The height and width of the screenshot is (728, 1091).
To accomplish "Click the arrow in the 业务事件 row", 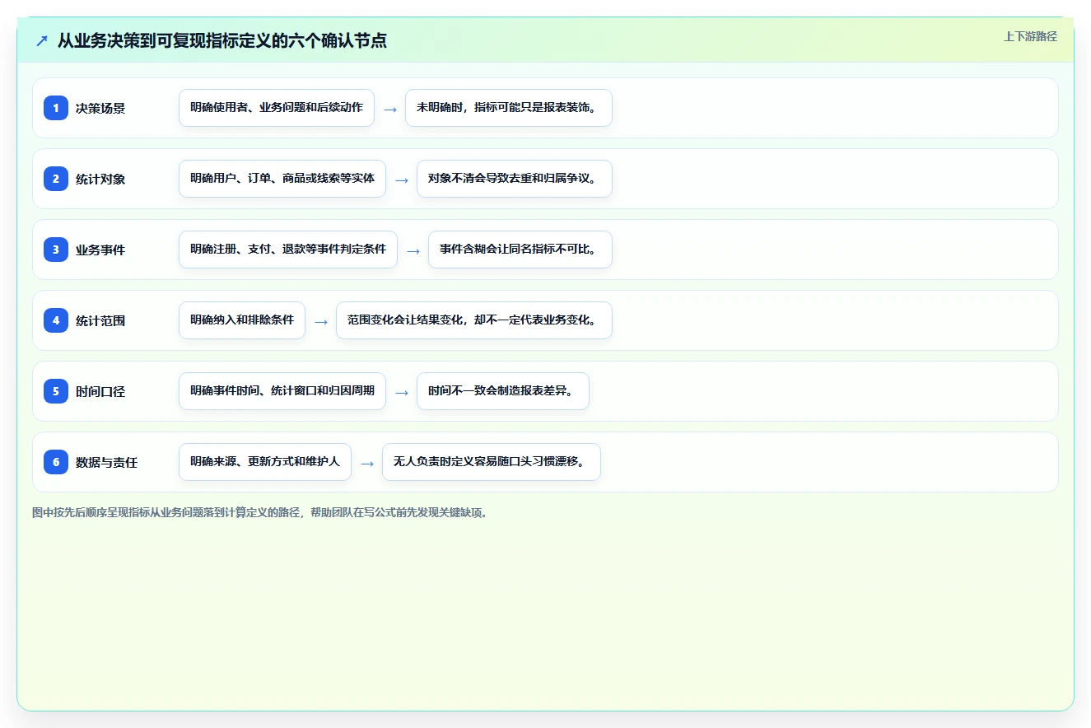I will click(413, 250).
